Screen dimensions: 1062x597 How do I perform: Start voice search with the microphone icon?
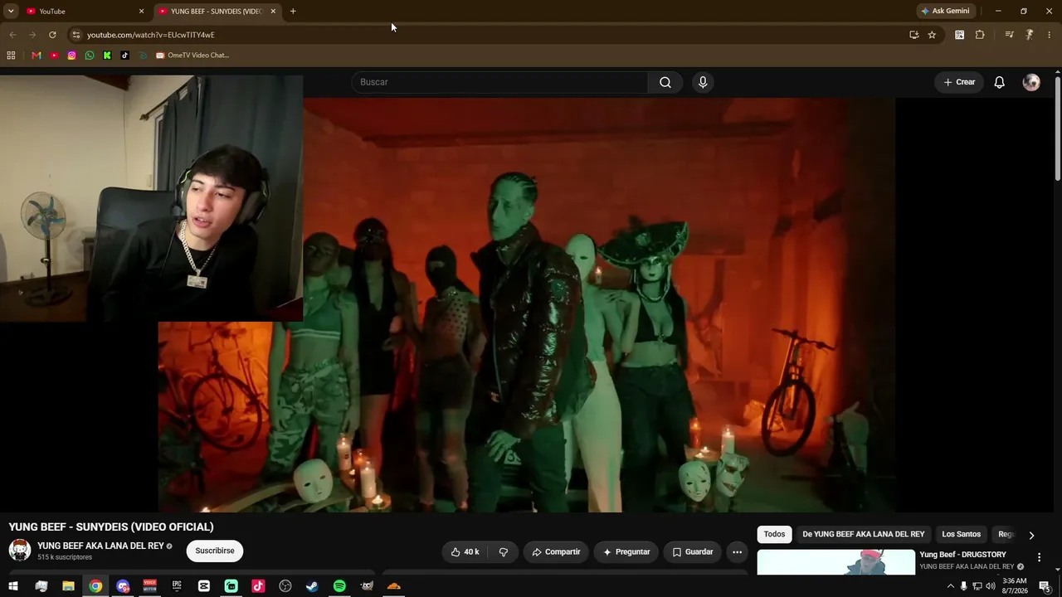pyautogui.click(x=703, y=82)
